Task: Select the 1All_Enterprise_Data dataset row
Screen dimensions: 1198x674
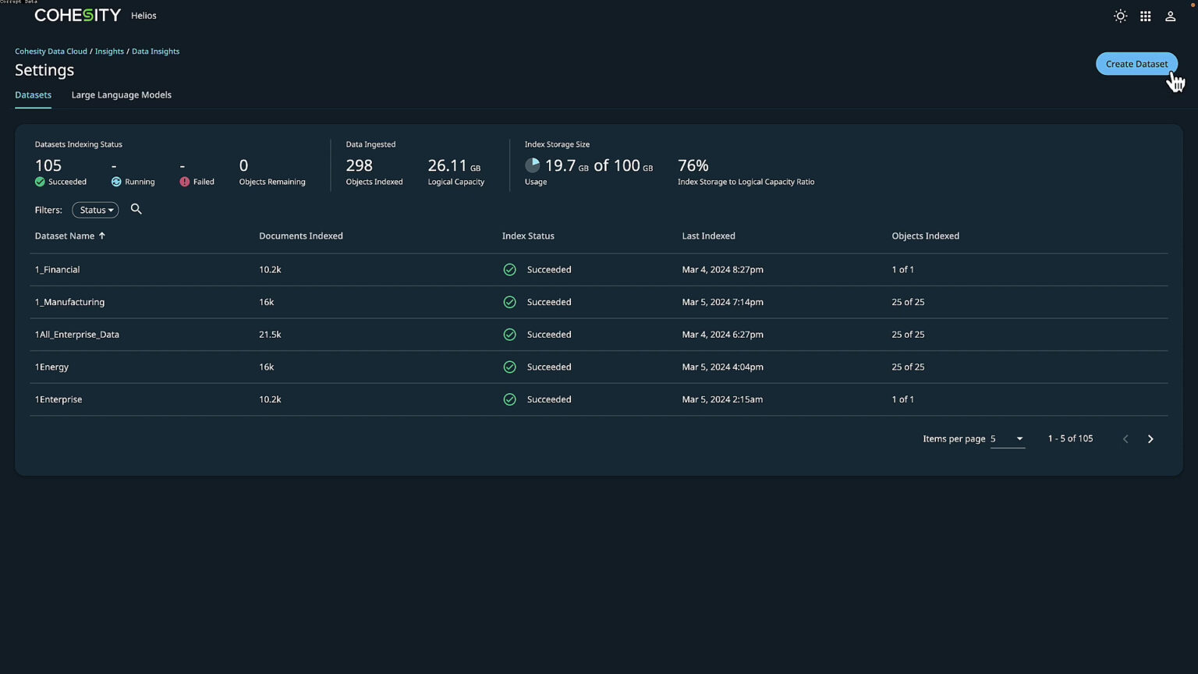Action: point(77,334)
